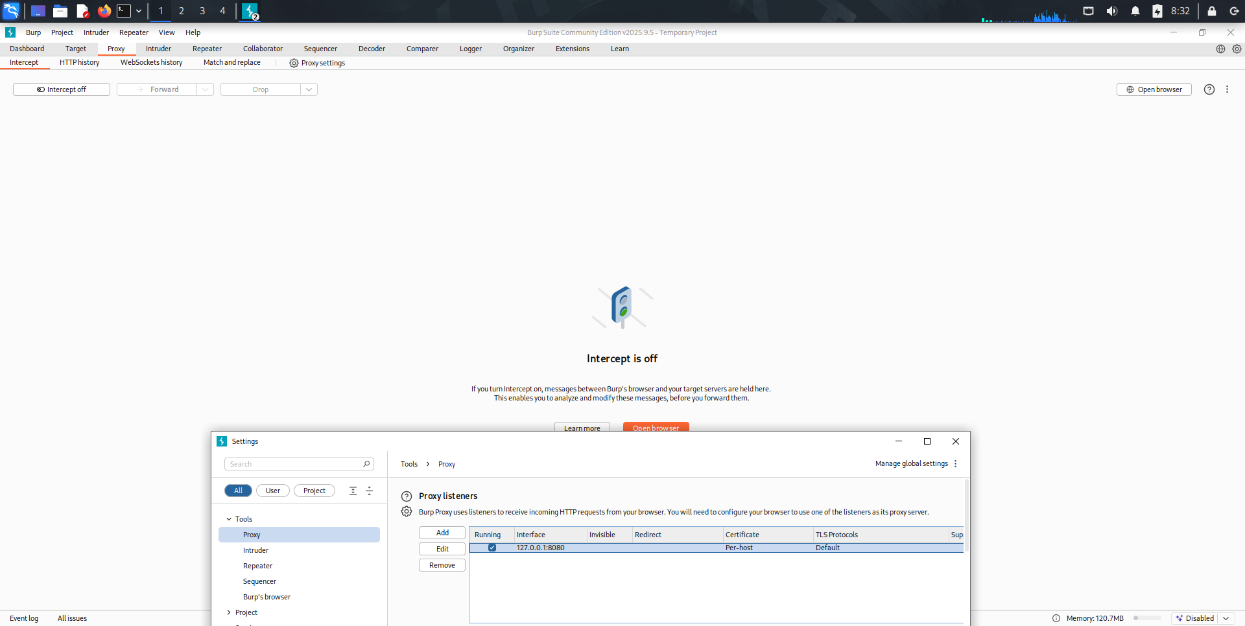1245x626 pixels.
Task: Open the terminal emulator icon in taskbar
Action: [x=124, y=11]
